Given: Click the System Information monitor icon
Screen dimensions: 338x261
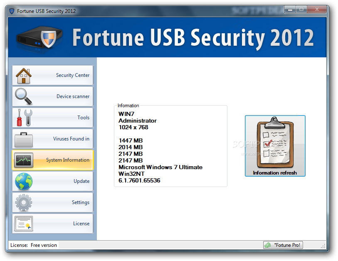Looking at the screenshot, I should [24, 160].
